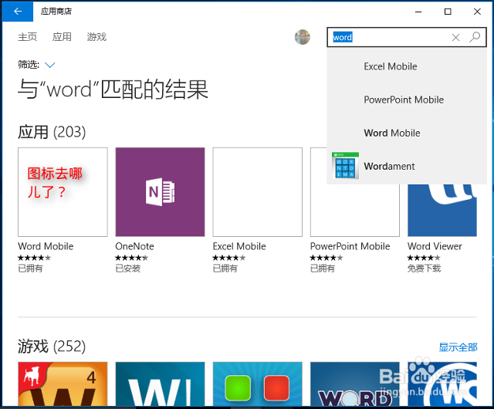Open the OneNote purple app tile
494x409 pixels.
(160, 192)
